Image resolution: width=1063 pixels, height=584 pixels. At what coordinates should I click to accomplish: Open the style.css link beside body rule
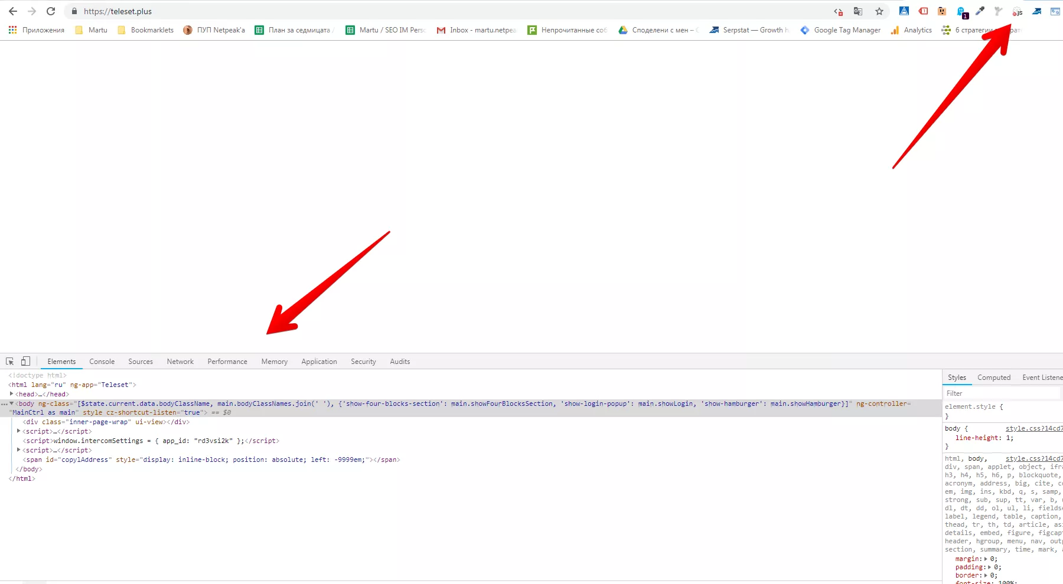tap(1034, 428)
